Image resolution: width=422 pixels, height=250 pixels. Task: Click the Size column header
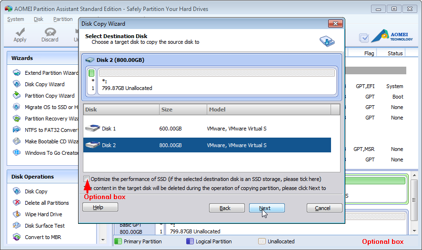click(183, 110)
